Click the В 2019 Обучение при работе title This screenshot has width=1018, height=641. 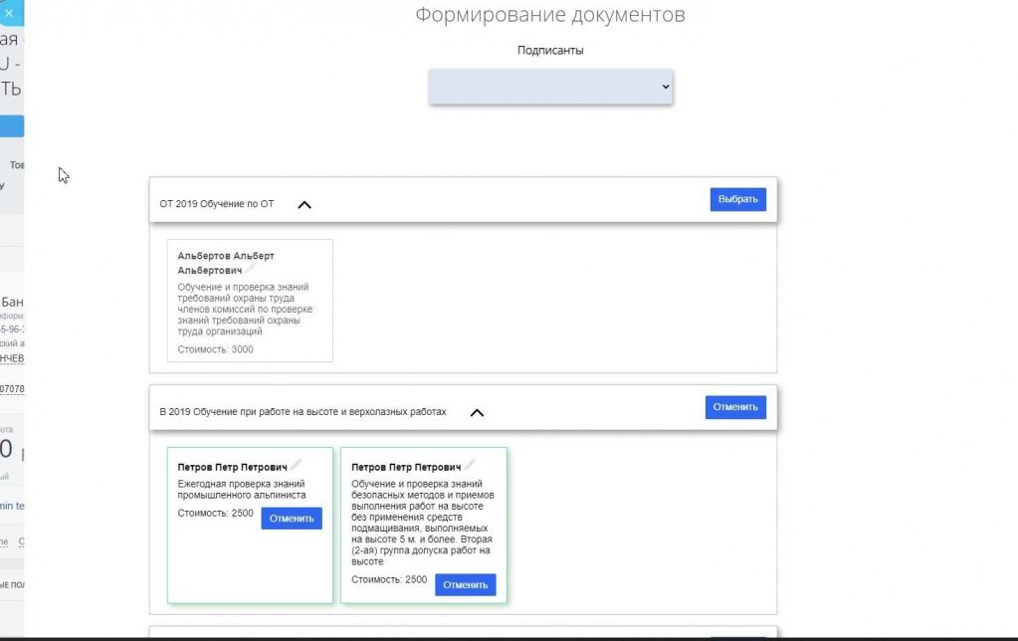pos(303,412)
